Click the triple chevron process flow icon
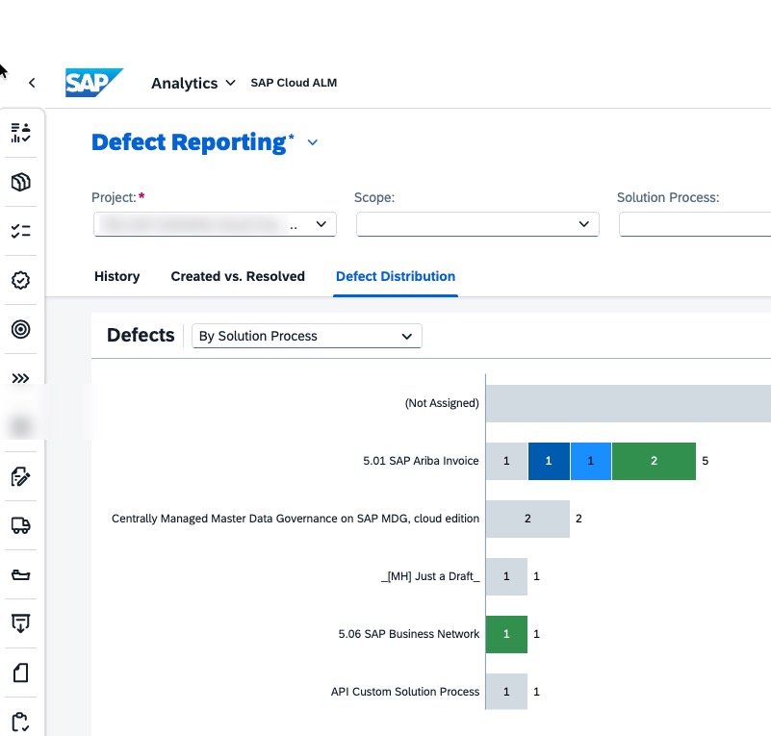This screenshot has height=736, width=771. click(20, 378)
